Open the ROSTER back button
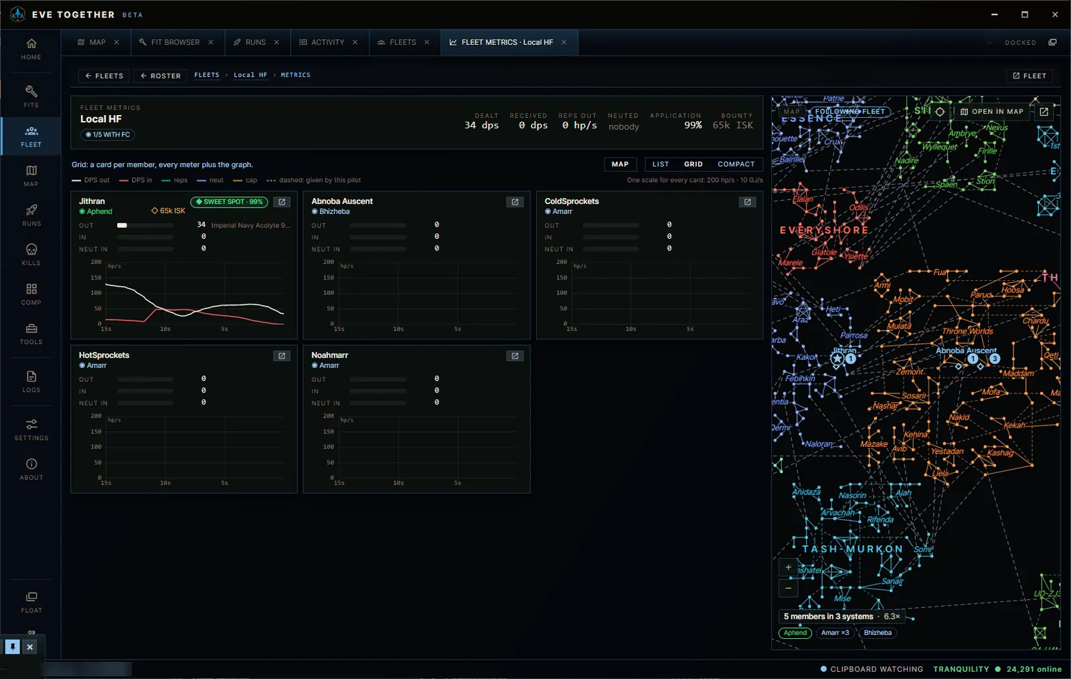Viewport: 1071px width, 679px height. click(x=161, y=76)
